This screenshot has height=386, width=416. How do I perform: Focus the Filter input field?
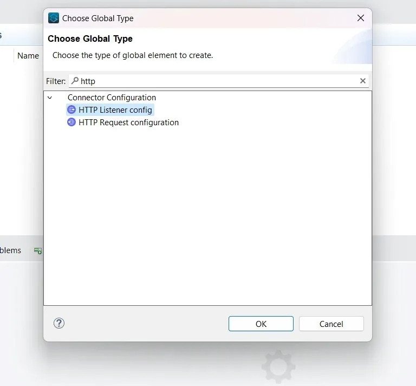point(219,81)
